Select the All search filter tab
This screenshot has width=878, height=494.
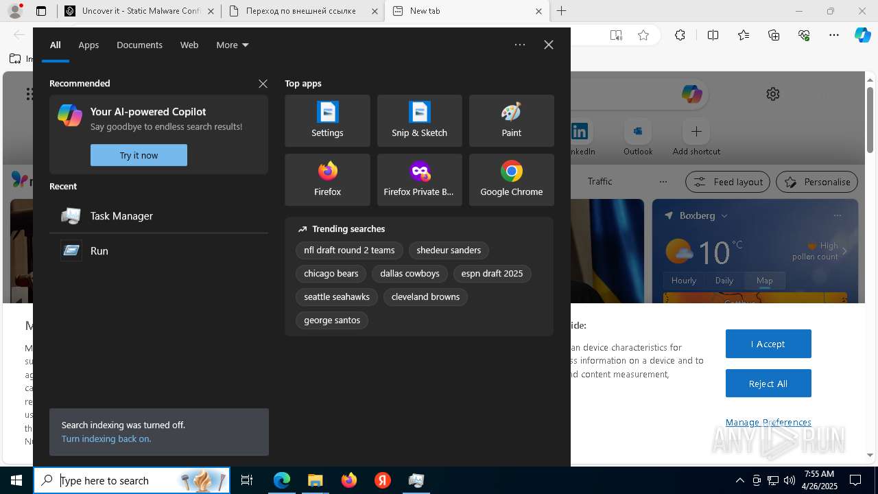tap(55, 45)
